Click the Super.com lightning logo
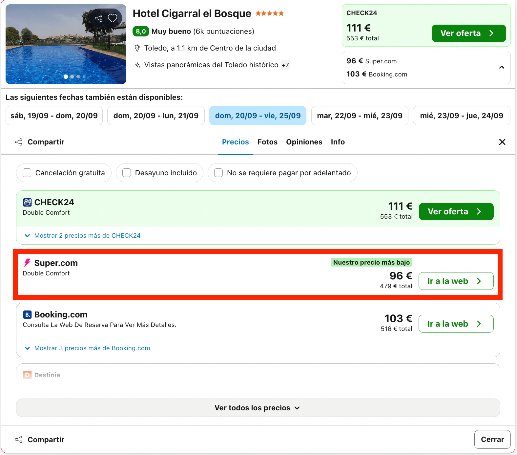 click(x=27, y=263)
